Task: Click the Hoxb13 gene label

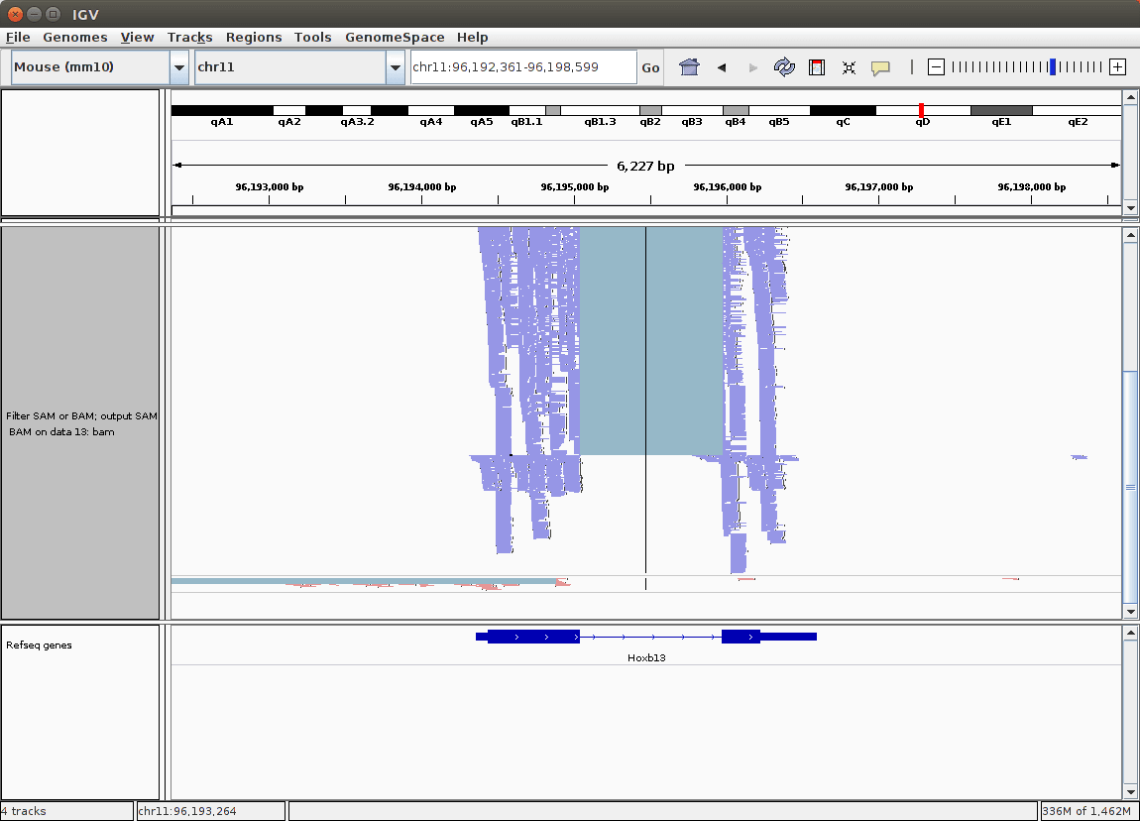Action: pyautogui.click(x=646, y=657)
